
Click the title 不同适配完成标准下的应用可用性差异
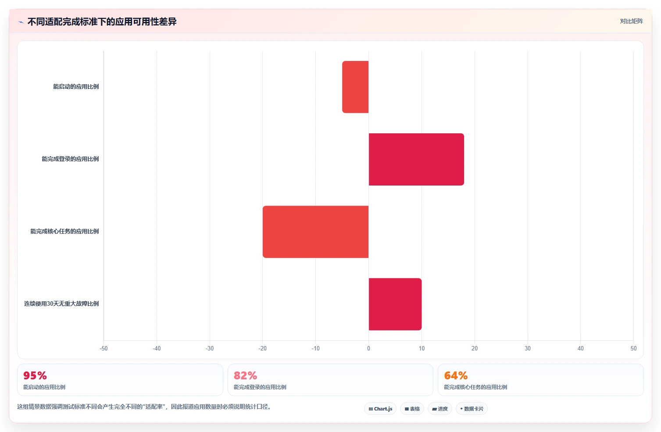pos(102,22)
